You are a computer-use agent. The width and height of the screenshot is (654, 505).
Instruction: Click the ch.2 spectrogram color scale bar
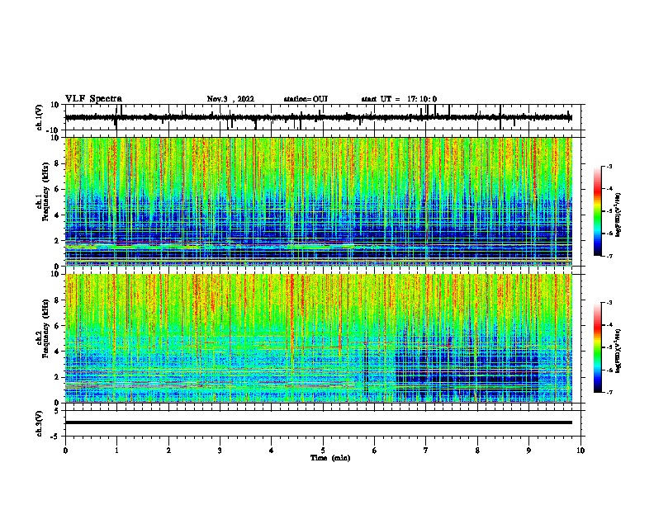pyautogui.click(x=597, y=347)
